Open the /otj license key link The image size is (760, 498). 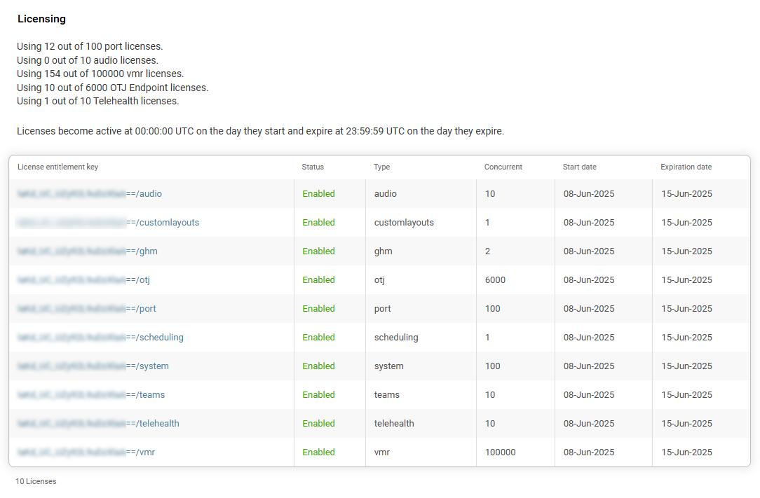[x=84, y=280]
